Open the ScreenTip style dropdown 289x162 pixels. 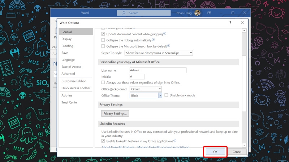click(159, 53)
